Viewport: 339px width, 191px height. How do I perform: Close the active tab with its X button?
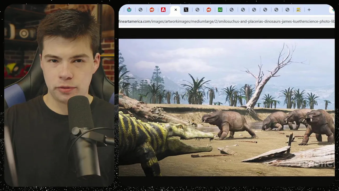click(176, 10)
